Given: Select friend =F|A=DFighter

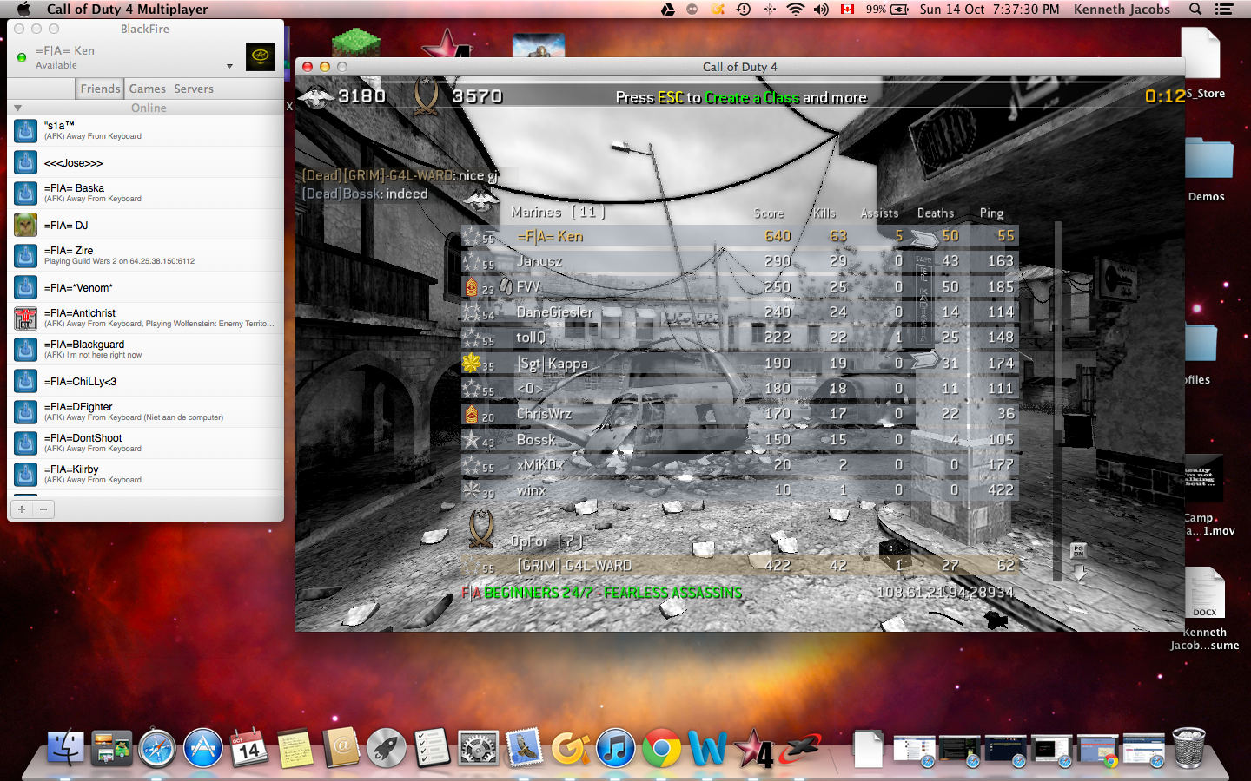Looking at the screenshot, I should coord(146,412).
